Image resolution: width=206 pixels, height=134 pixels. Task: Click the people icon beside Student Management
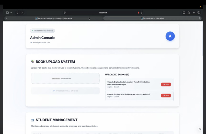[x=32, y=120]
